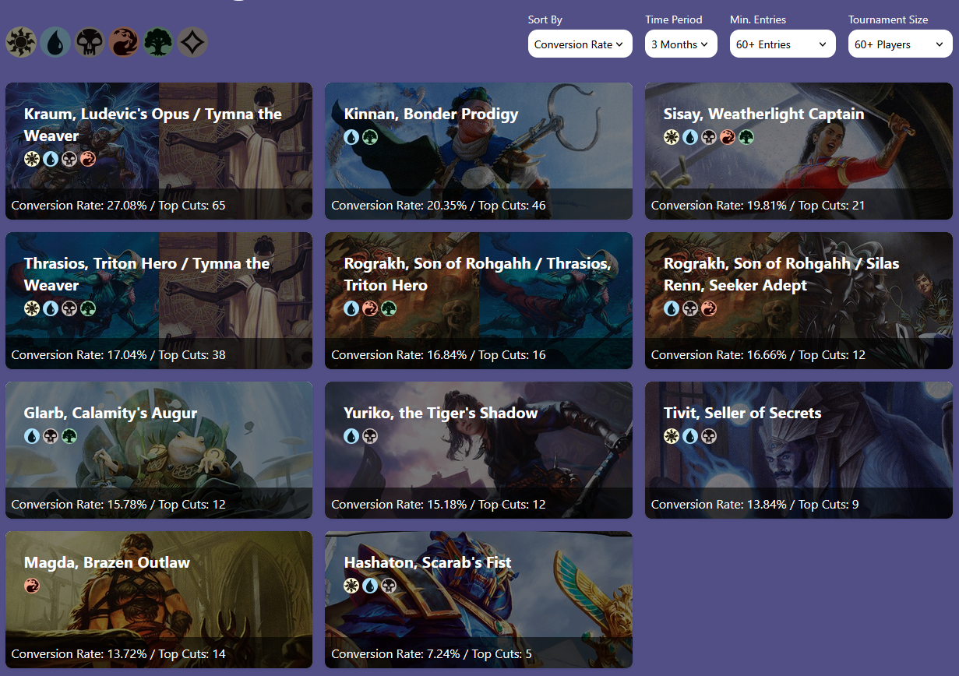Image resolution: width=959 pixels, height=676 pixels.
Task: Click the red fire mana filter icon
Action: coord(124,42)
